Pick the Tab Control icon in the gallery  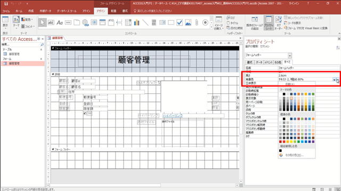tap(77, 22)
